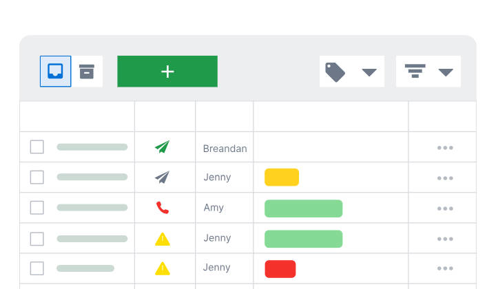The height and width of the screenshot is (289, 496).
Task: Open three-dot menu in Breandan's row
Action: click(x=445, y=147)
